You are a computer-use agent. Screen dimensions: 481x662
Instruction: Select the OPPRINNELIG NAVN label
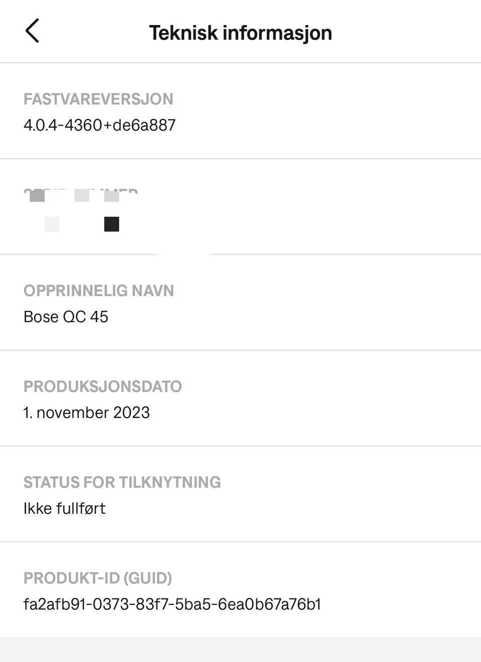[99, 291]
